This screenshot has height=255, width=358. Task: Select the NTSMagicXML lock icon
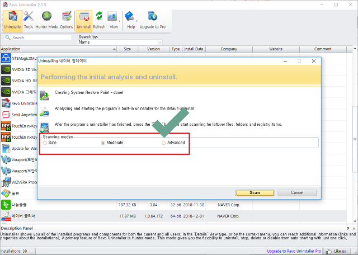(x=6, y=58)
